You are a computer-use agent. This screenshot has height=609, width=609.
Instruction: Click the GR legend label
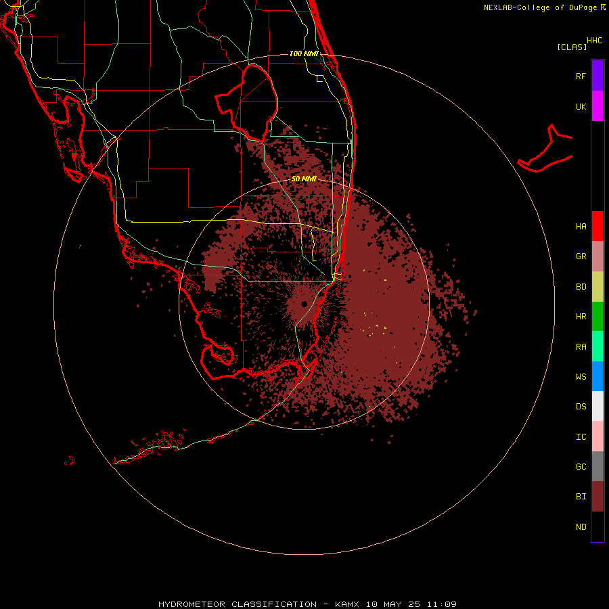(581, 256)
